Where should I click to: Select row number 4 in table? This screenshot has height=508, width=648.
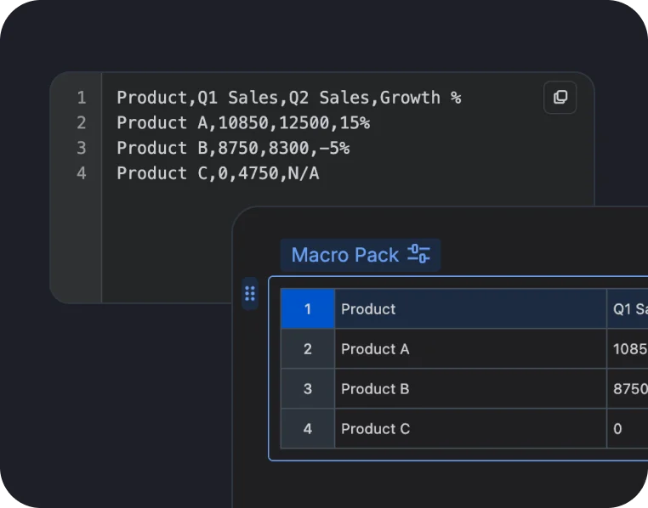click(x=308, y=428)
